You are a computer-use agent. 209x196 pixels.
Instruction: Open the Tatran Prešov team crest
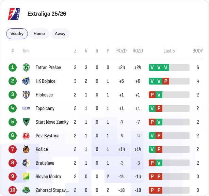[x=26, y=67]
